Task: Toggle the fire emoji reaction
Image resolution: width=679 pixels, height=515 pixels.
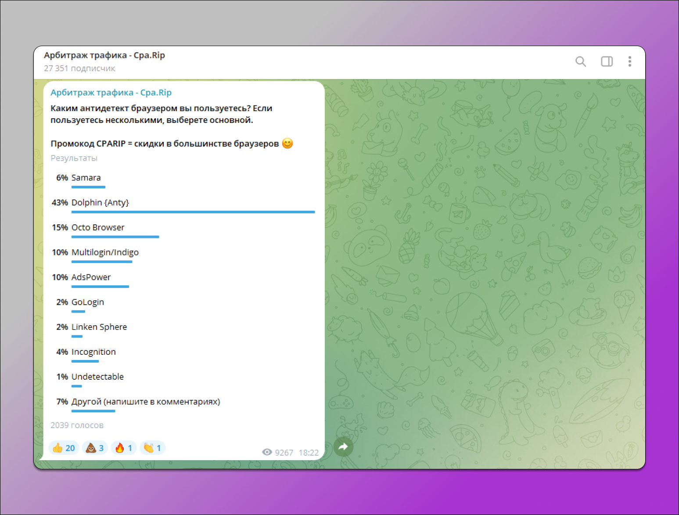Action: (x=124, y=448)
